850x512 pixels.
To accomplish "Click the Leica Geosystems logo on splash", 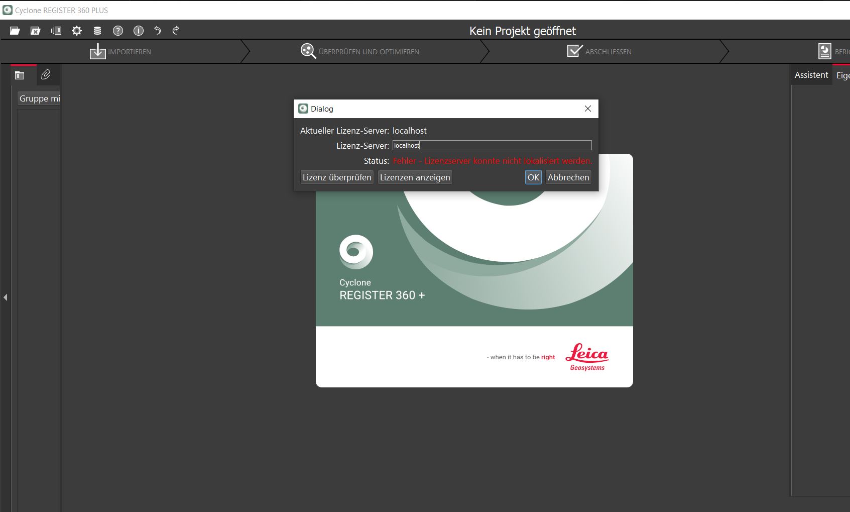I will pyautogui.click(x=587, y=357).
